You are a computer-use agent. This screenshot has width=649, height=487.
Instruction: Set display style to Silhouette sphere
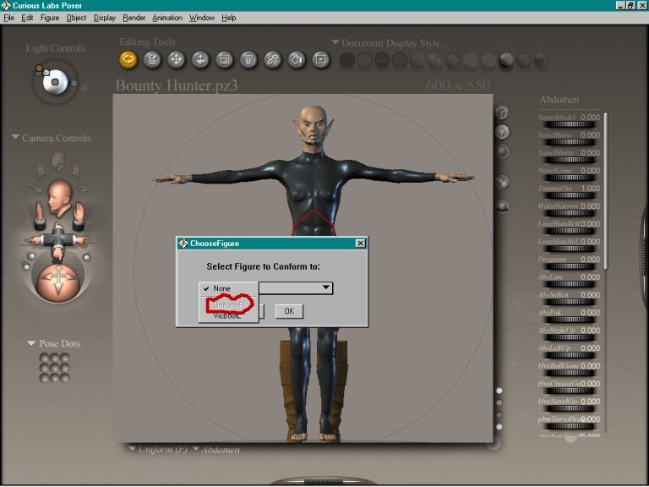click(346, 61)
